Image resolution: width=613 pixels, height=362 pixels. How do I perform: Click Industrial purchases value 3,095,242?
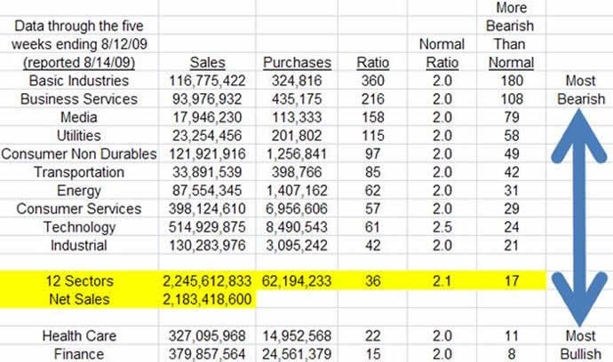pyautogui.click(x=299, y=244)
